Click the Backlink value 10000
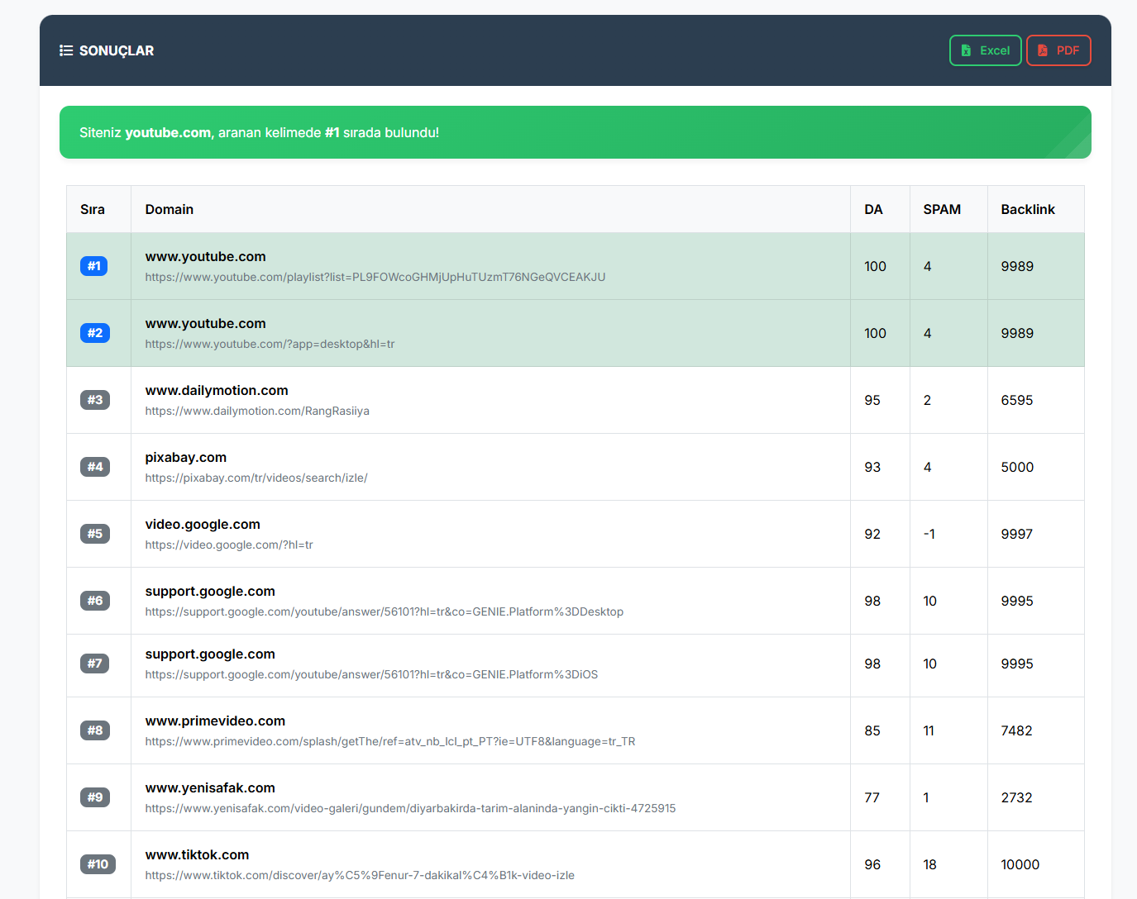Image resolution: width=1137 pixels, height=899 pixels. coord(1020,864)
